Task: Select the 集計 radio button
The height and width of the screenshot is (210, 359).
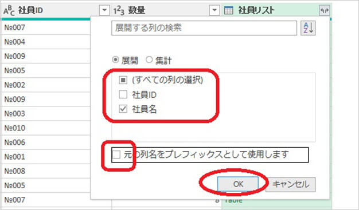Action: coord(149,60)
